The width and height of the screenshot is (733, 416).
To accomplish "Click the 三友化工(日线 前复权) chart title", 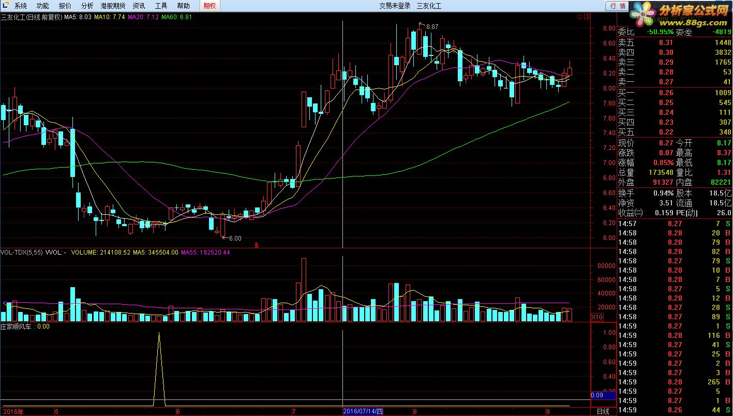I will click(32, 17).
